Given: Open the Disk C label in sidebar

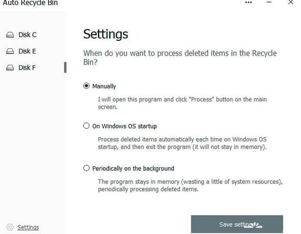Looking at the screenshot, I should tap(28, 35).
